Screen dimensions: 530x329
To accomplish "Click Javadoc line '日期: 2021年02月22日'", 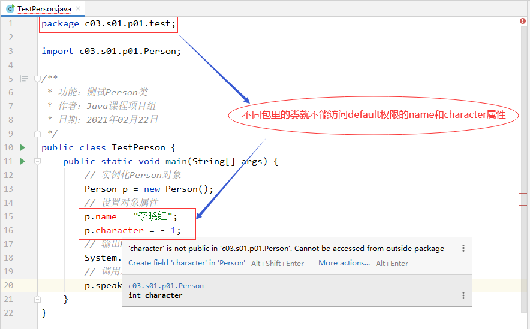I will 108,120.
